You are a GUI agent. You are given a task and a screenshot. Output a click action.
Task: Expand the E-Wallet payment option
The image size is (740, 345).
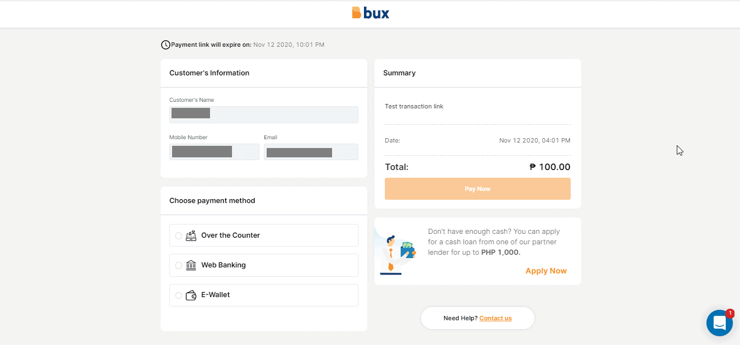click(x=263, y=294)
